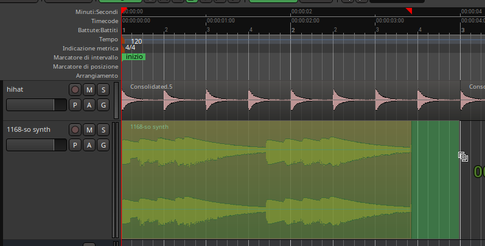Image resolution: width=485 pixels, height=246 pixels.
Task: Arm the hihat track for recording
Action: tap(75, 90)
